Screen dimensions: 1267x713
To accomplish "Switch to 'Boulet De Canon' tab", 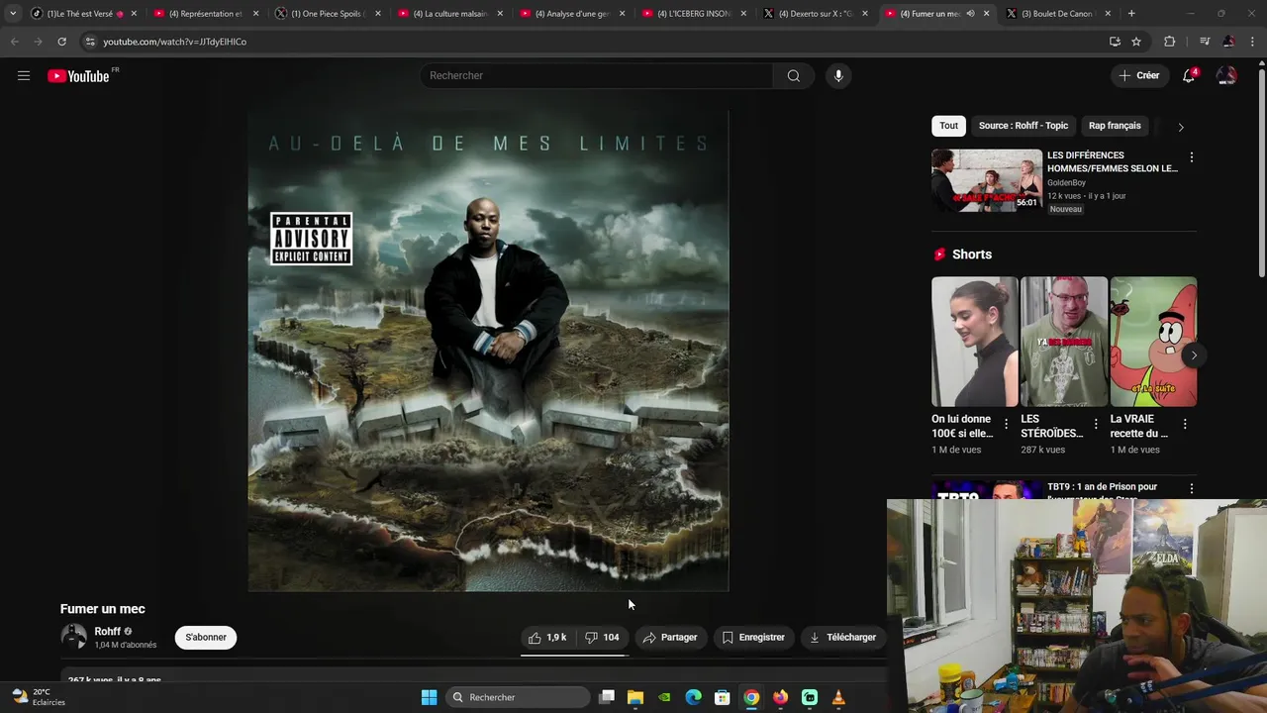I will pyautogui.click(x=1058, y=14).
